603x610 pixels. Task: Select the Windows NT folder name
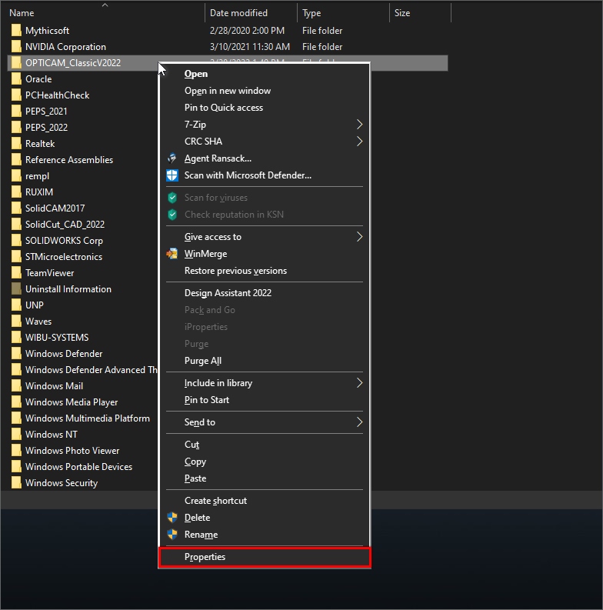pos(52,435)
